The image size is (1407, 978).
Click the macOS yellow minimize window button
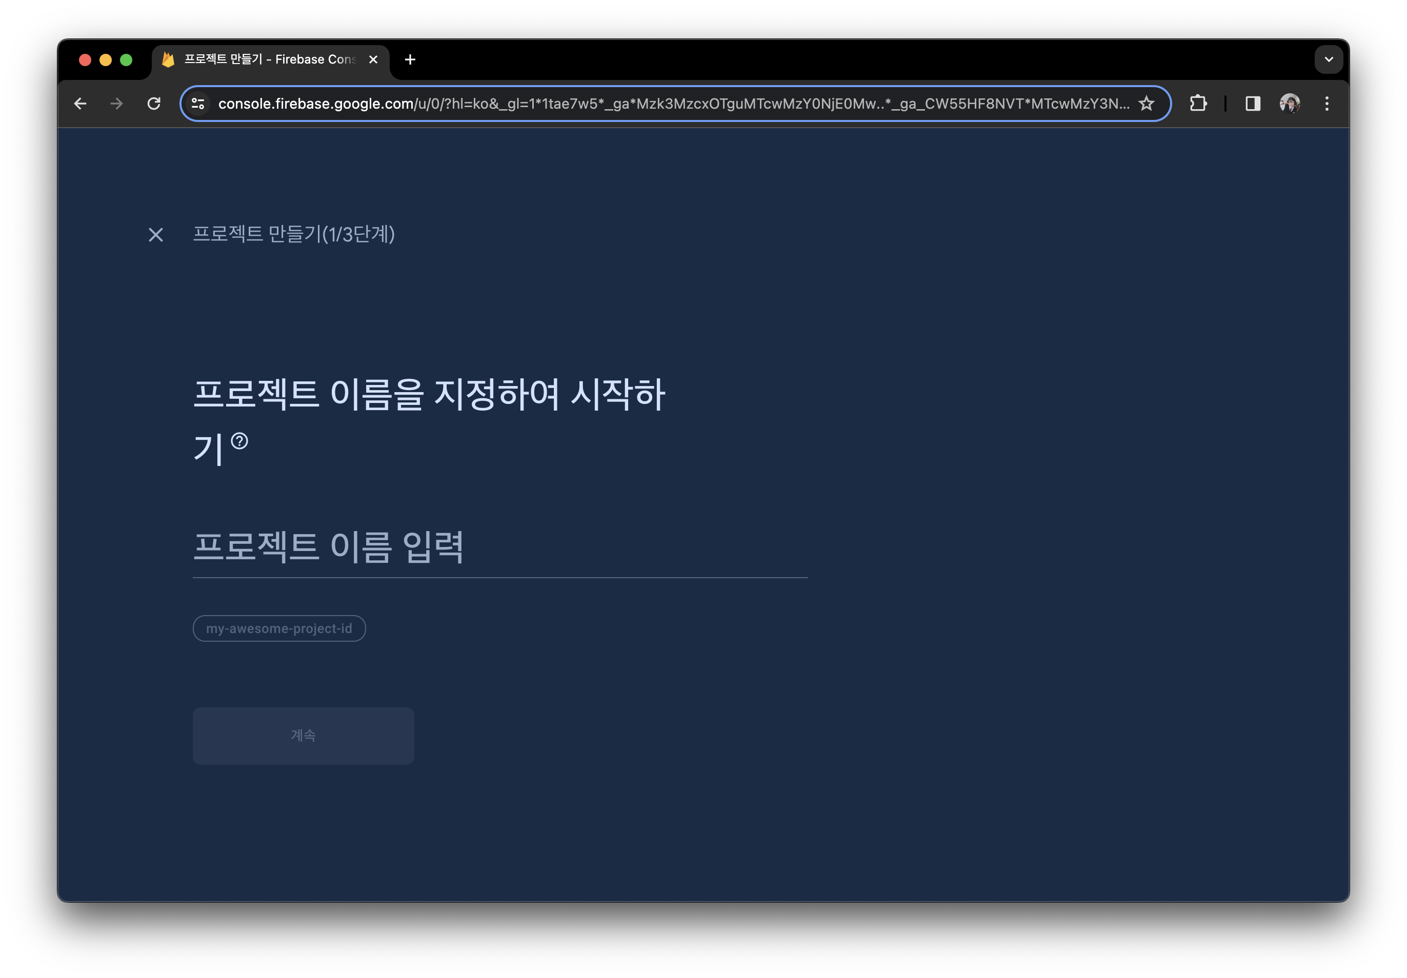tap(106, 59)
